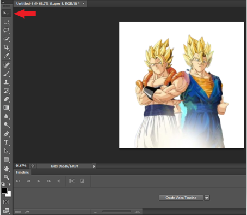Viewport: 247px width, 215px height.
Task: Close the Untitled-1 document tab
Action: [x=83, y=3]
